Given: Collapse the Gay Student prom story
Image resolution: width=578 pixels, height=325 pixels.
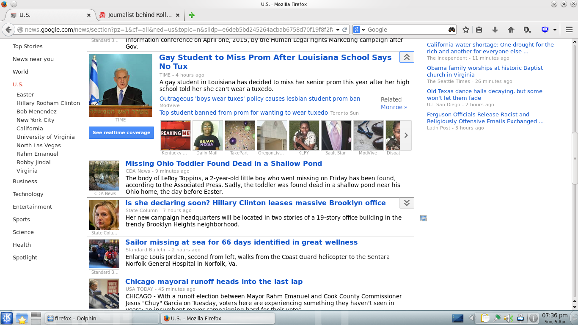Looking at the screenshot, I should pos(407,57).
